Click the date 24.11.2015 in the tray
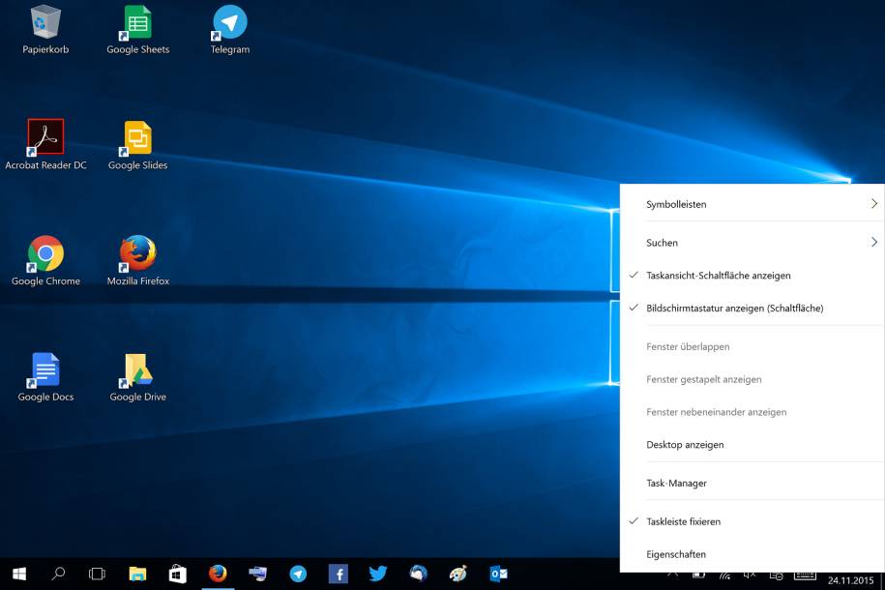885x590 pixels. pos(850,581)
